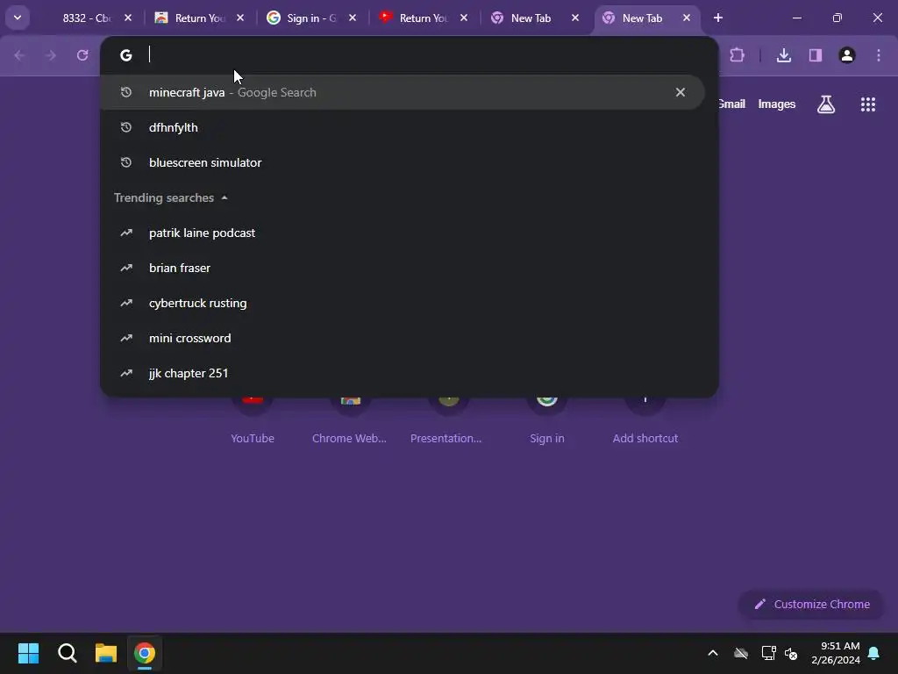Open the Images link
898x674 pixels.
coord(777,104)
